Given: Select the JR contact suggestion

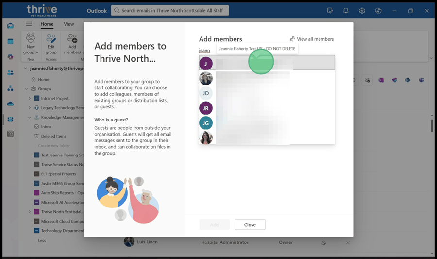Looking at the screenshot, I should 206,108.
